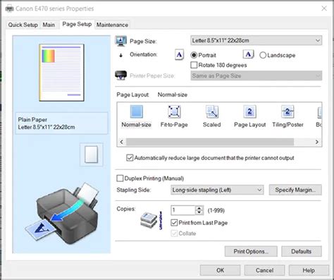Image resolution: width=334 pixels, height=280 pixels.
Task: Click the Portrait orientation page icon
Action: (x=179, y=55)
